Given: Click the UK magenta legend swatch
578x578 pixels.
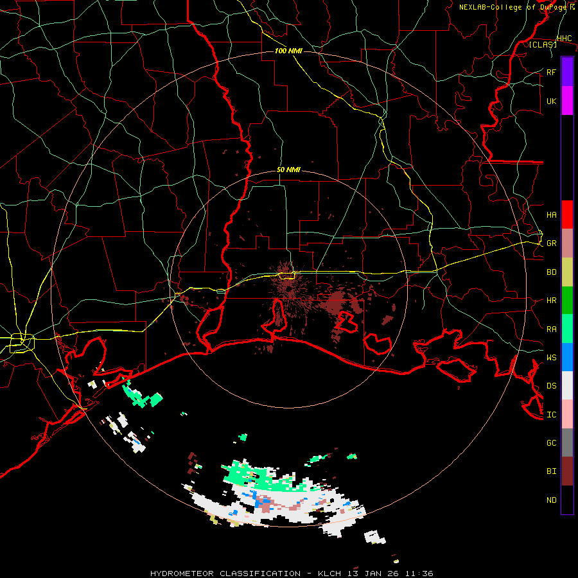Looking at the screenshot, I should [567, 101].
